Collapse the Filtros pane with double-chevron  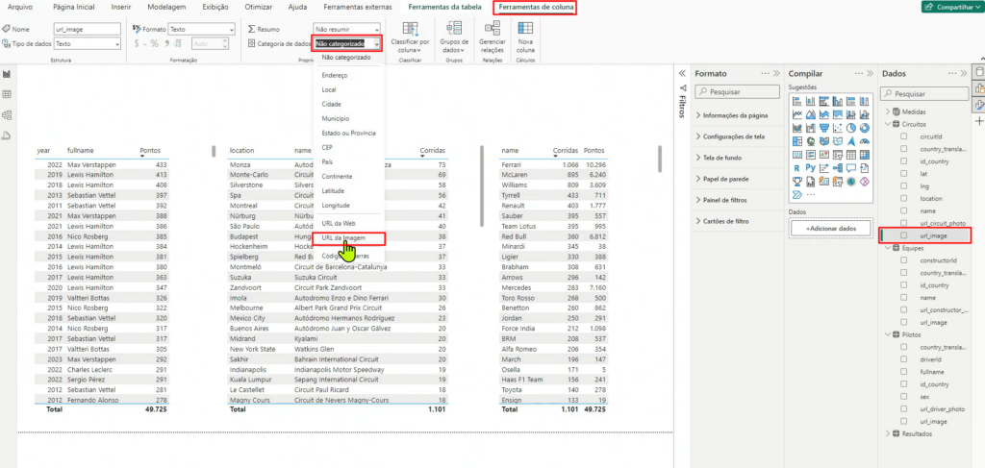(682, 73)
